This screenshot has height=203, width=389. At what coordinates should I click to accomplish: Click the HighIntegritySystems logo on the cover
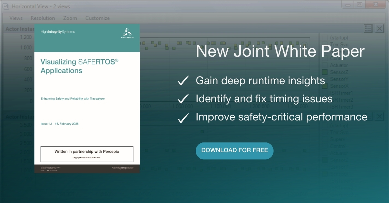(x=58, y=32)
